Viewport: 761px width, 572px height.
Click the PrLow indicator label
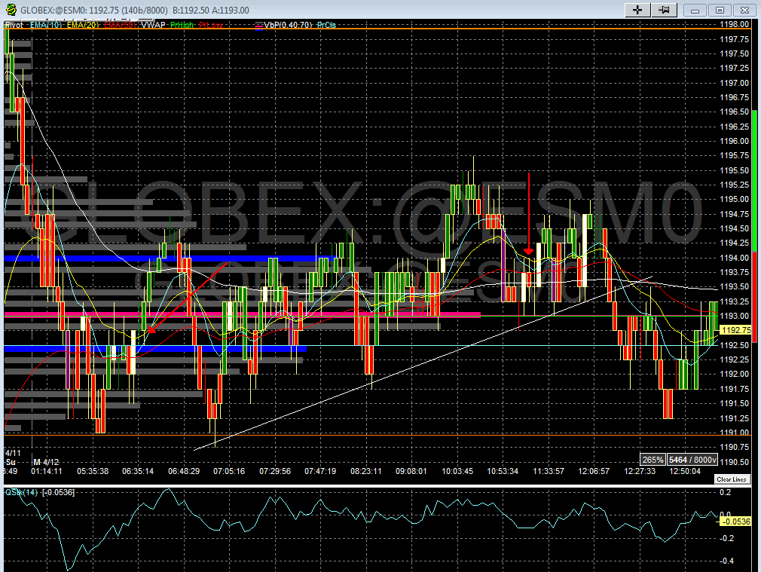pyautogui.click(x=211, y=25)
